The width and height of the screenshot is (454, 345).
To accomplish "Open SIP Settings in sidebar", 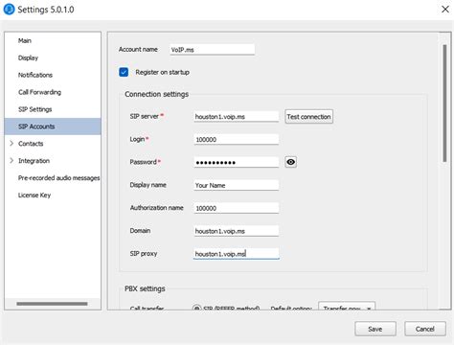I will click(x=35, y=109).
